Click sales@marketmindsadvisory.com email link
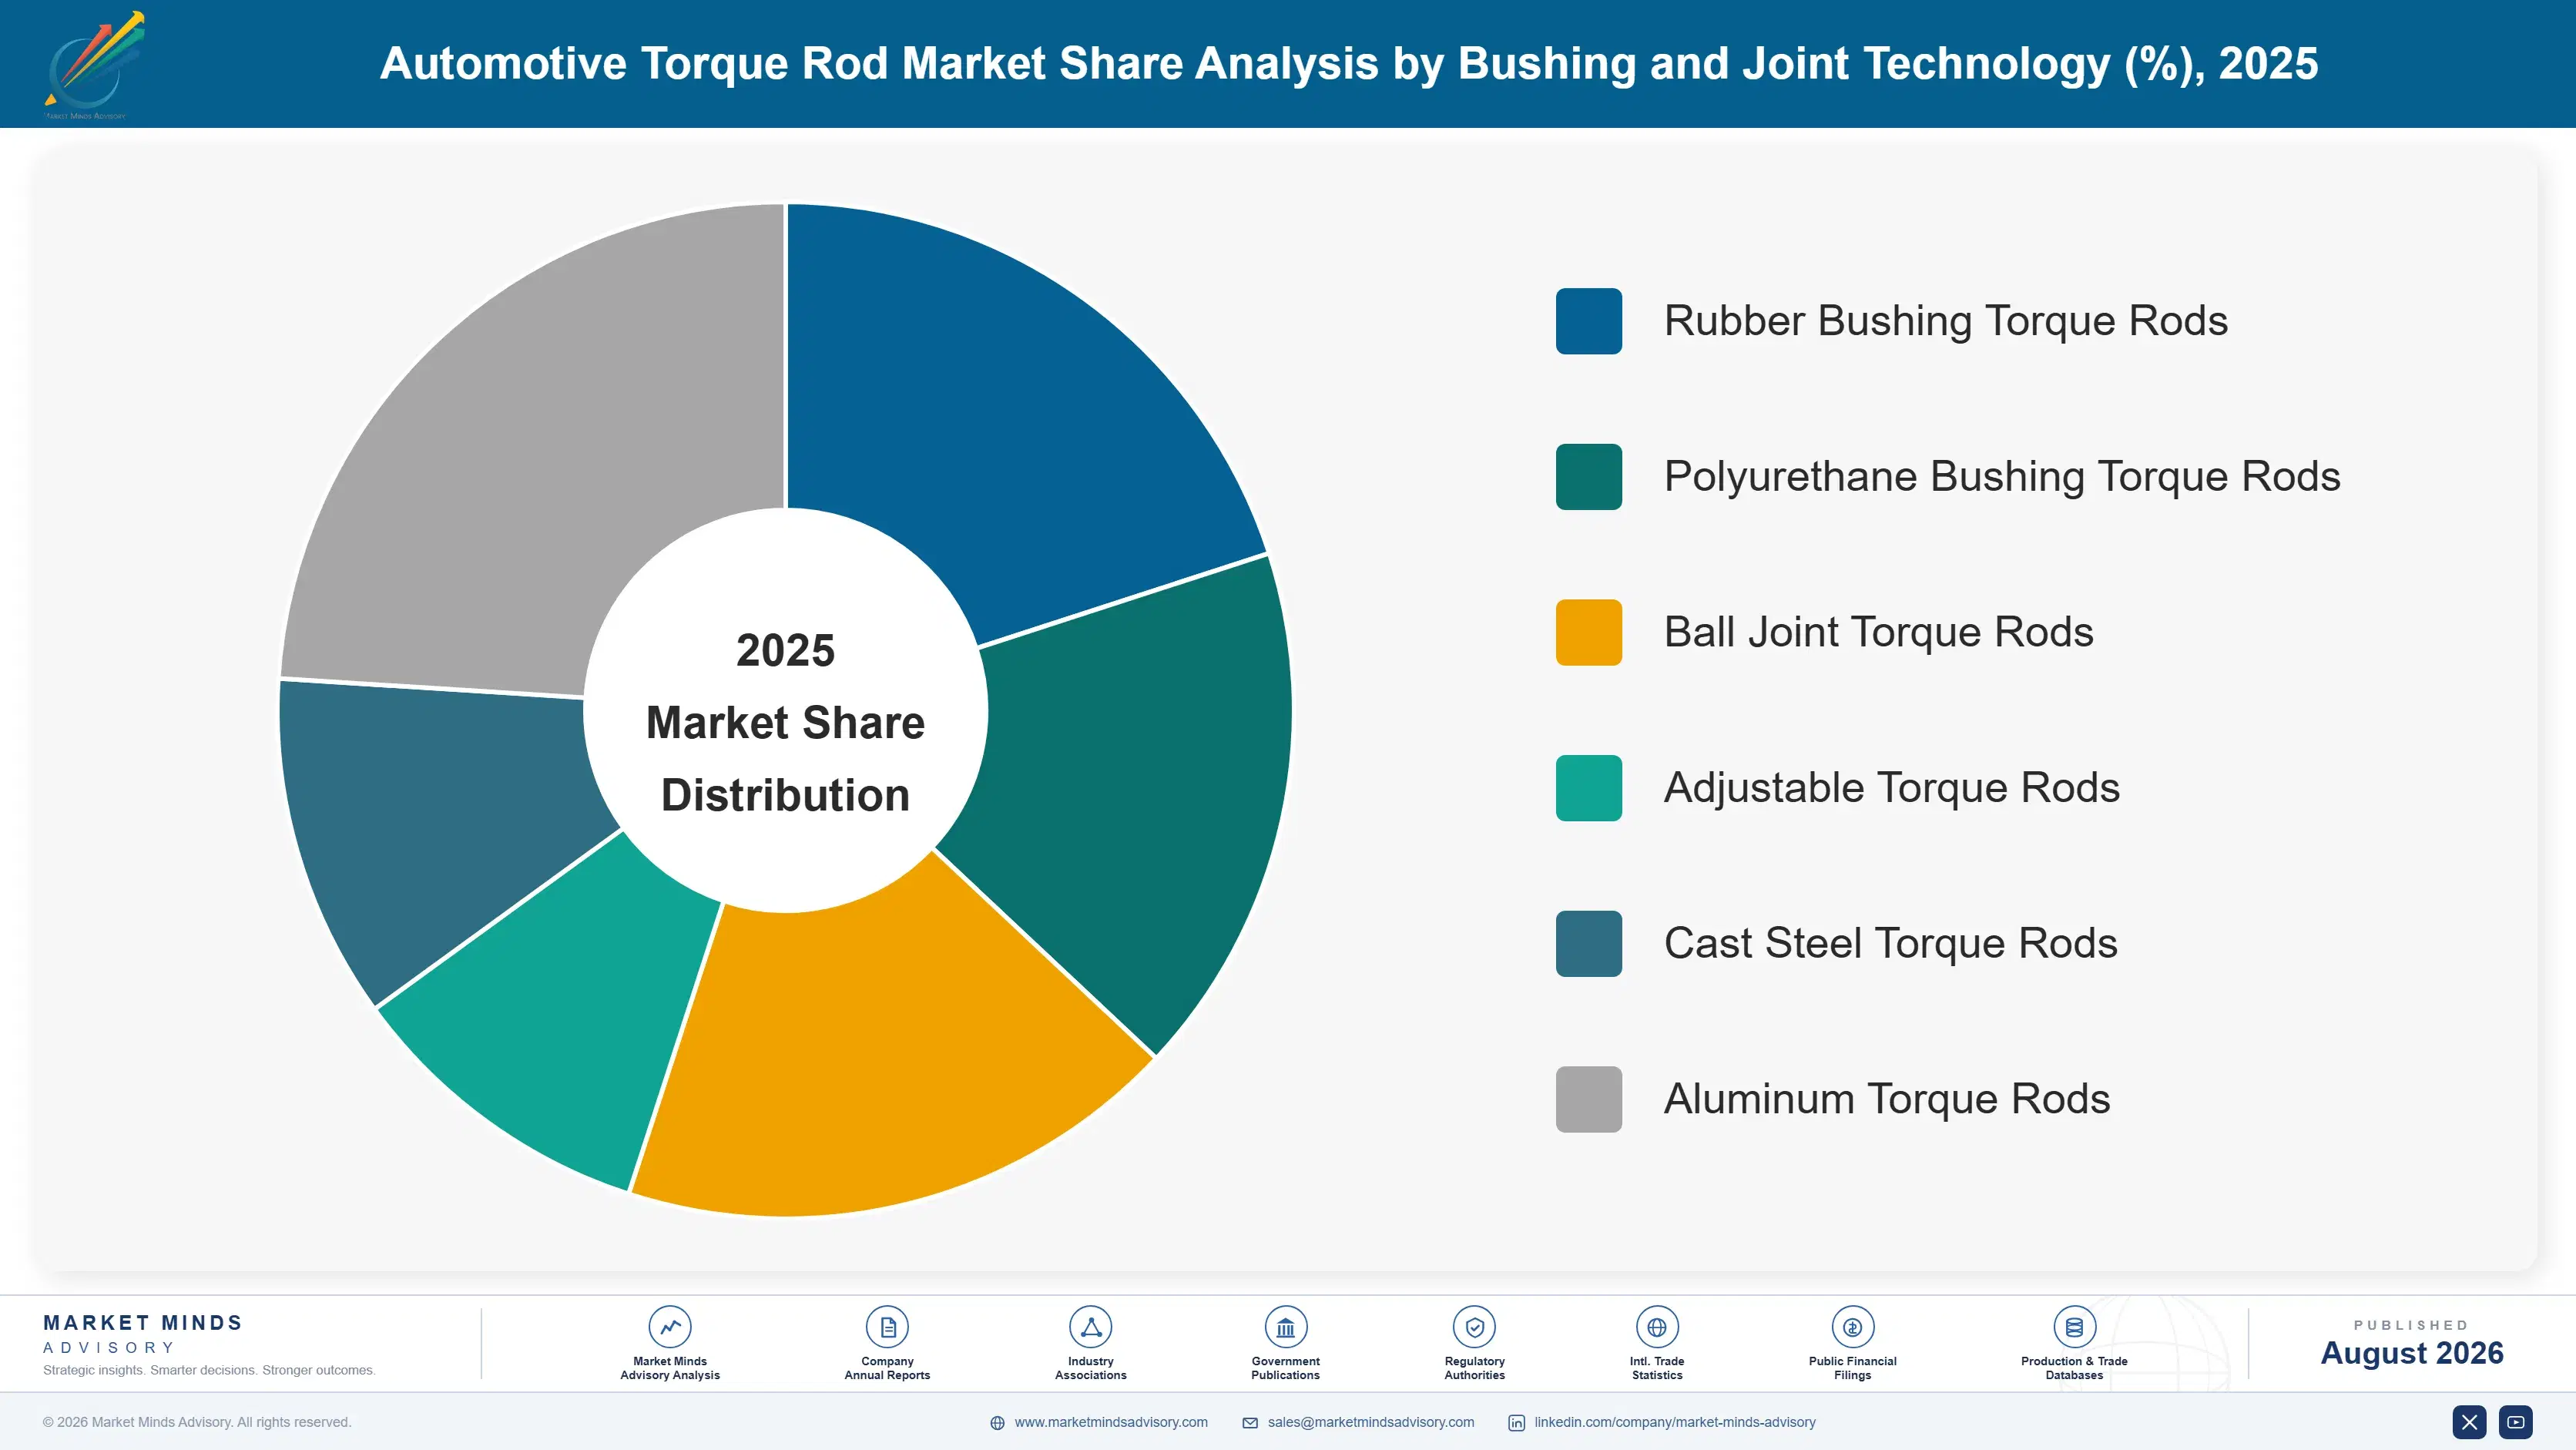This screenshot has height=1450, width=2576. 1371,1421
